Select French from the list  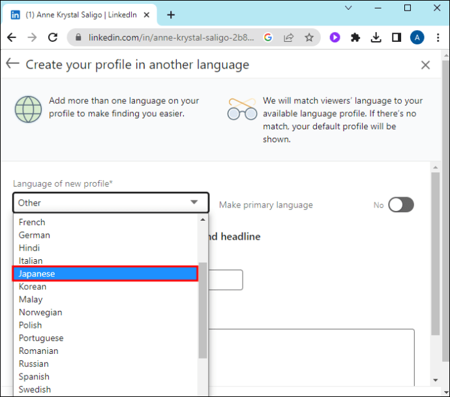pos(105,222)
